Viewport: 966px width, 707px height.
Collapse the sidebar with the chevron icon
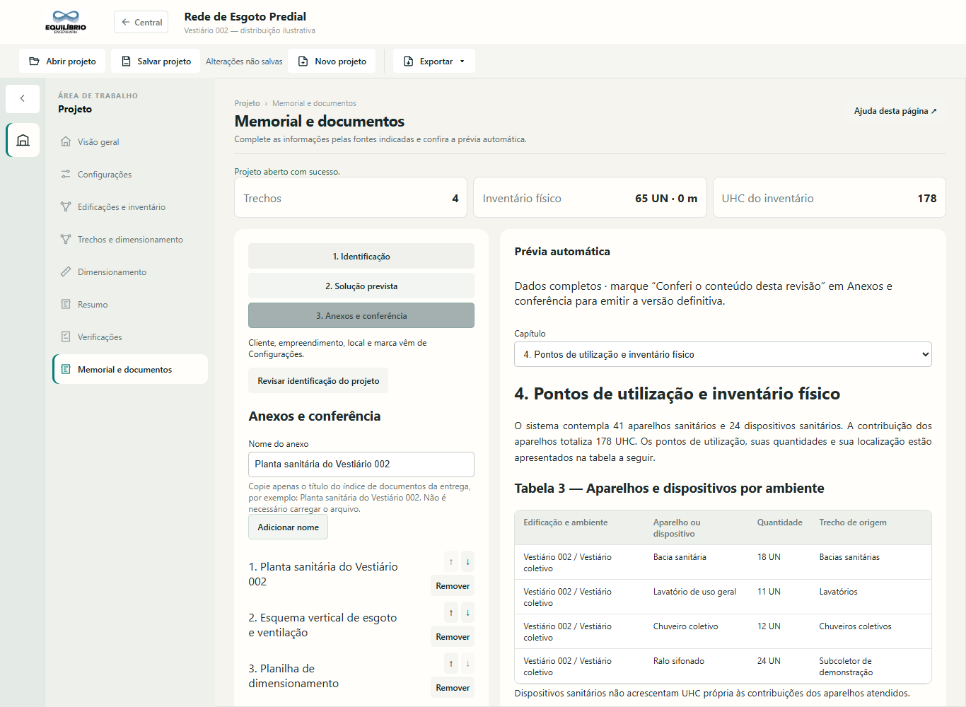23,99
